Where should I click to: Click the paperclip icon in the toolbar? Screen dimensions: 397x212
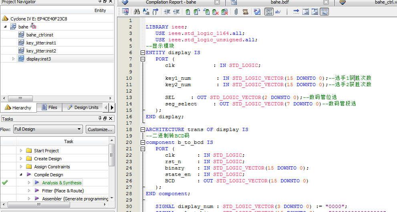(236, 12)
